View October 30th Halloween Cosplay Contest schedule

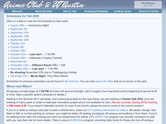pos(18,58)
